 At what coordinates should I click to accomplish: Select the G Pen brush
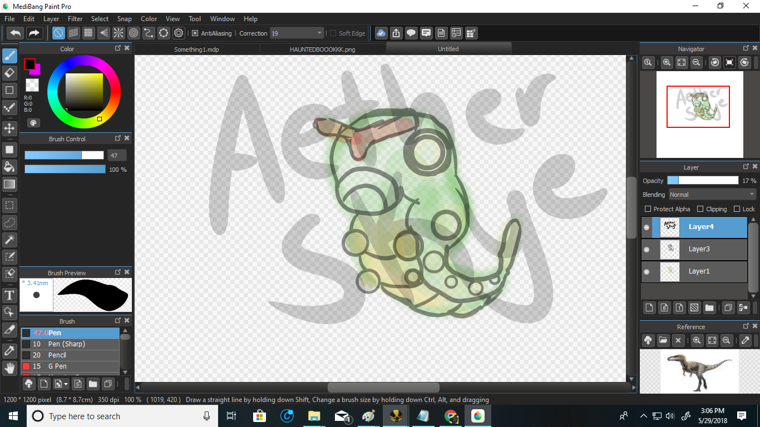(70, 366)
